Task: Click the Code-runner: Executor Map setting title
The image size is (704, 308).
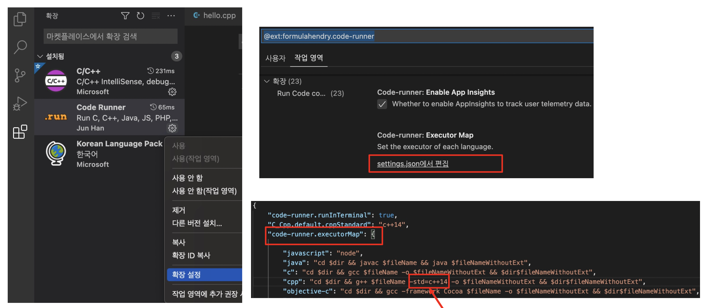Action: tap(425, 135)
